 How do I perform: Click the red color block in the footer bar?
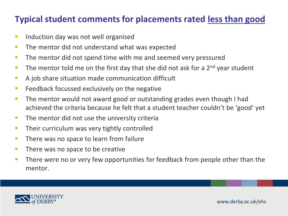tap(265, 183)
